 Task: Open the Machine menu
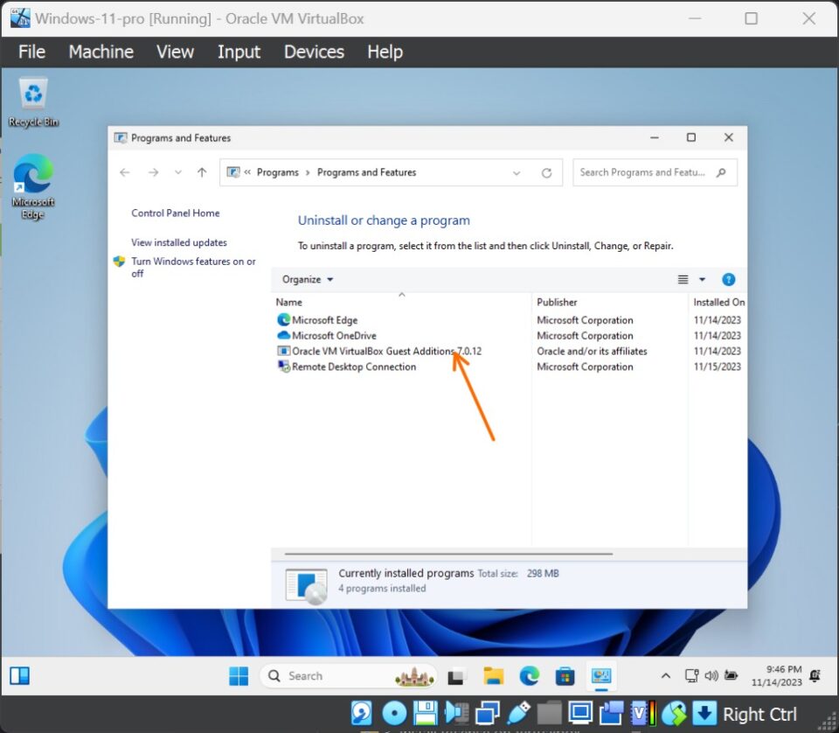tap(101, 52)
